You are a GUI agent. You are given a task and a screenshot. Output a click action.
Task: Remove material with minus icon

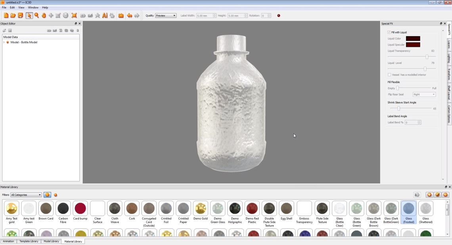point(445,195)
